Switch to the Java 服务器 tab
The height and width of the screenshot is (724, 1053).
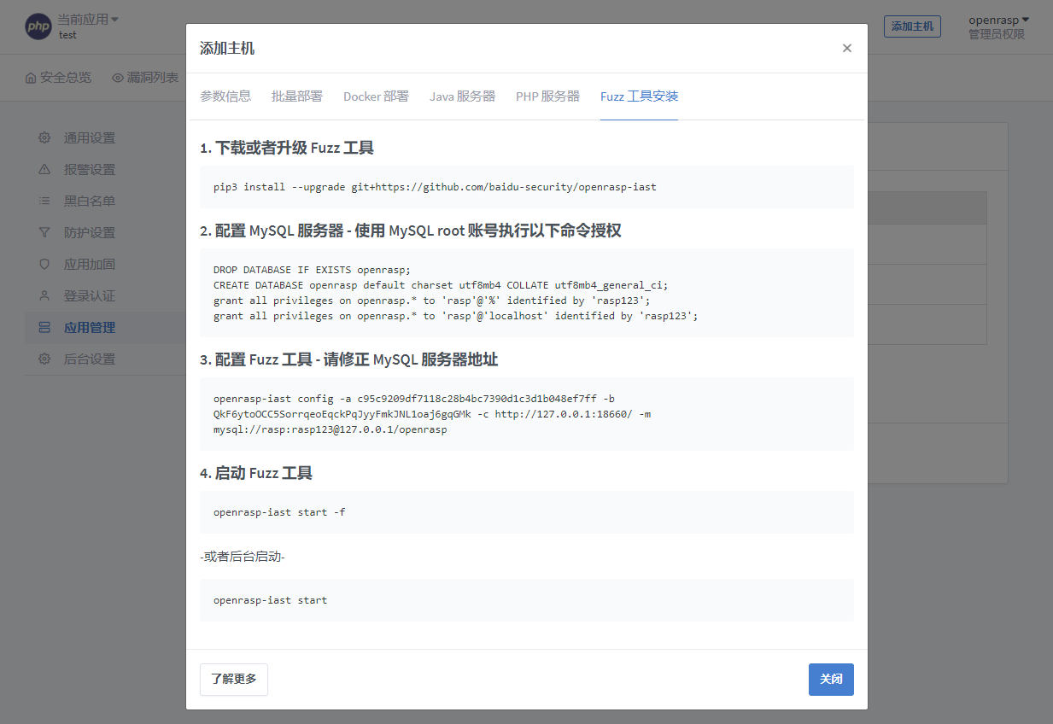[x=462, y=96]
